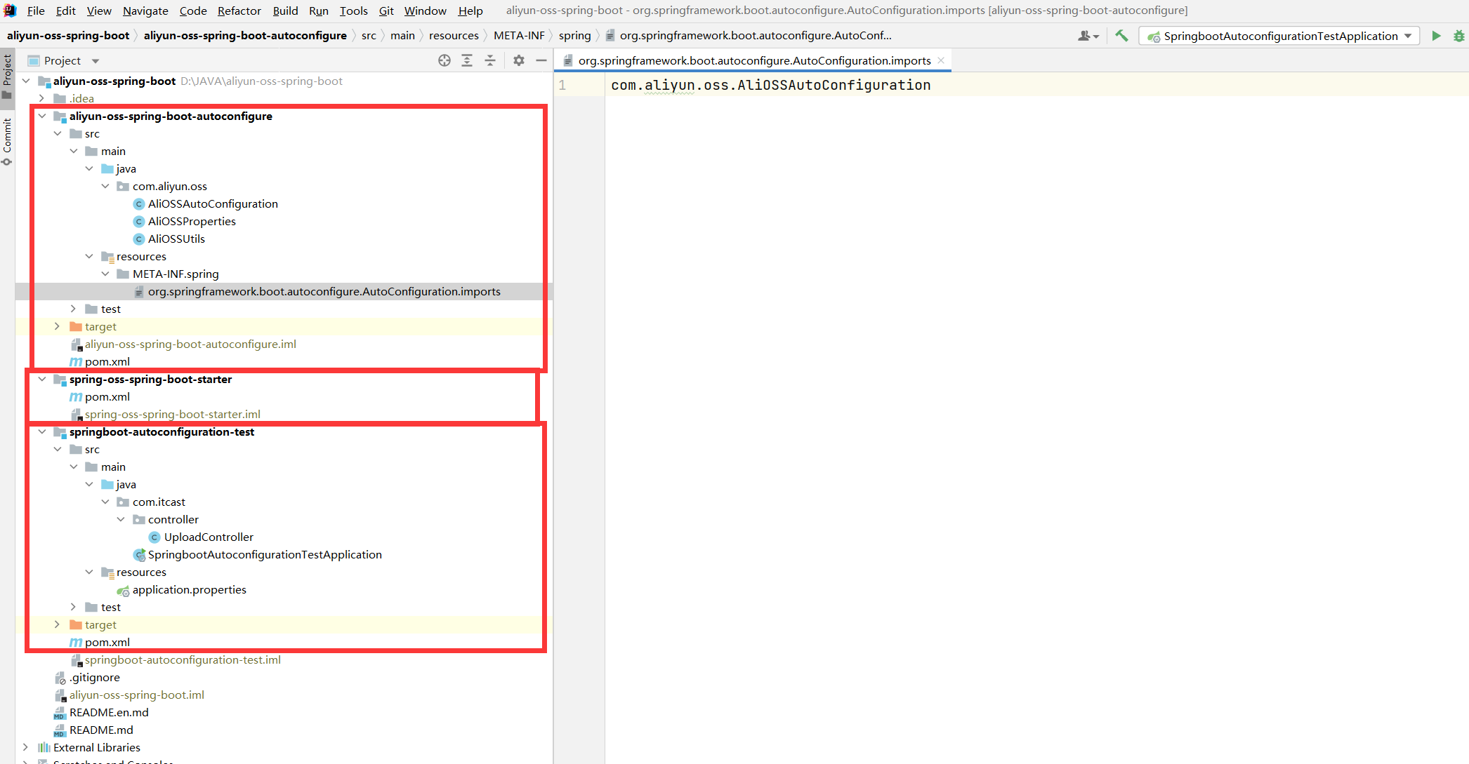The image size is (1469, 764).
Task: Select SpringbootAutoconfigurationTestApplication class in tree
Action: [x=265, y=554]
